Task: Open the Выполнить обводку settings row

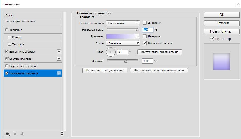Action: (32, 51)
